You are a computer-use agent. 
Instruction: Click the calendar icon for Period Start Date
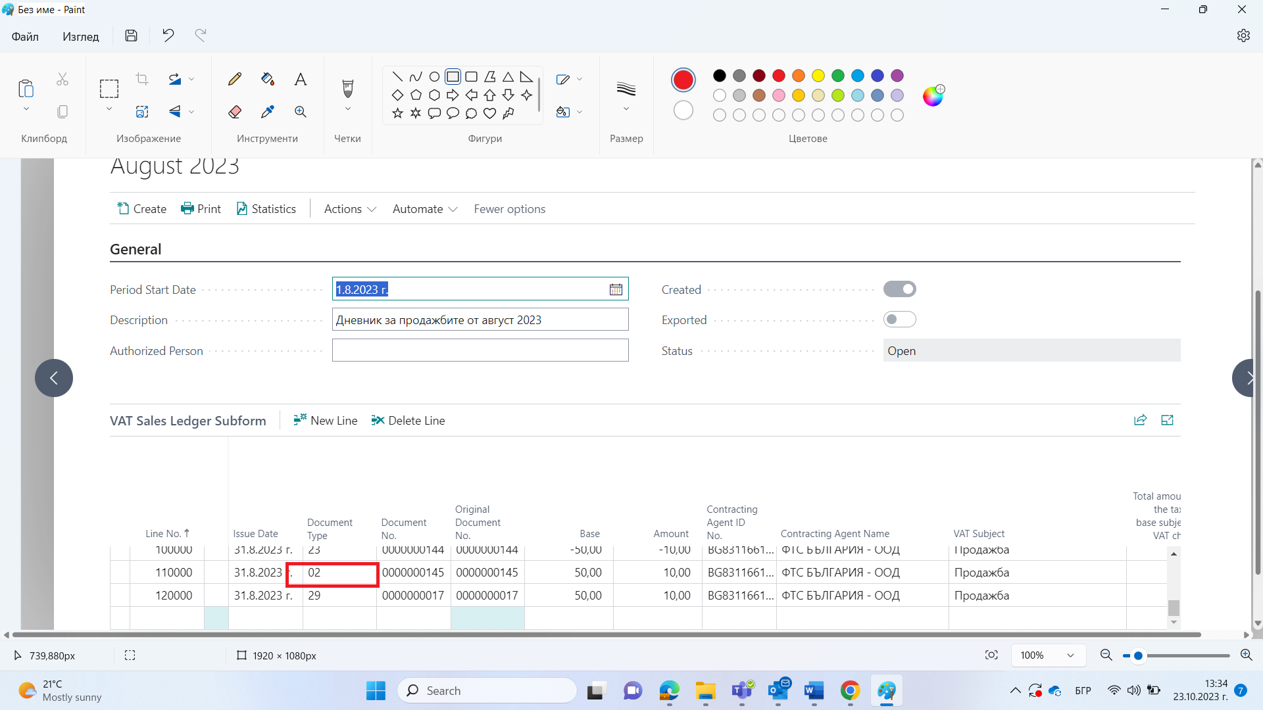pos(616,289)
